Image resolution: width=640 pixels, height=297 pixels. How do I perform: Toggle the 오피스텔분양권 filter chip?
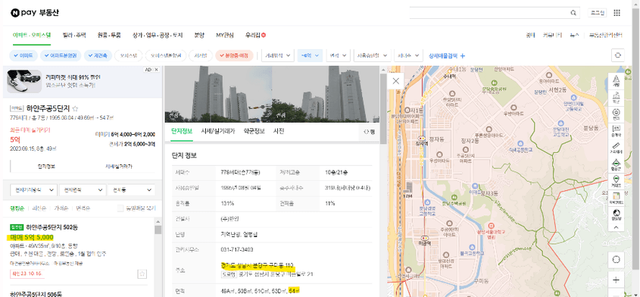click(166, 55)
